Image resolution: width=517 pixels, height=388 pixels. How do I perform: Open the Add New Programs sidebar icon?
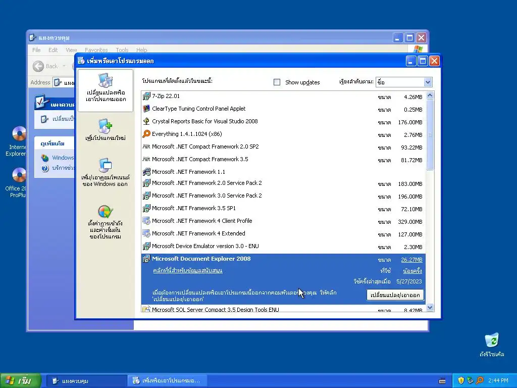click(x=106, y=126)
